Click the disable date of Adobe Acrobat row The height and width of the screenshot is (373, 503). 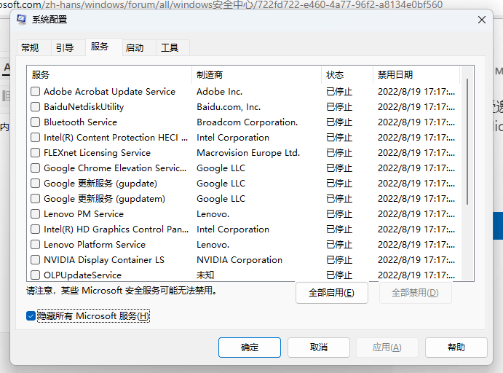pos(416,92)
